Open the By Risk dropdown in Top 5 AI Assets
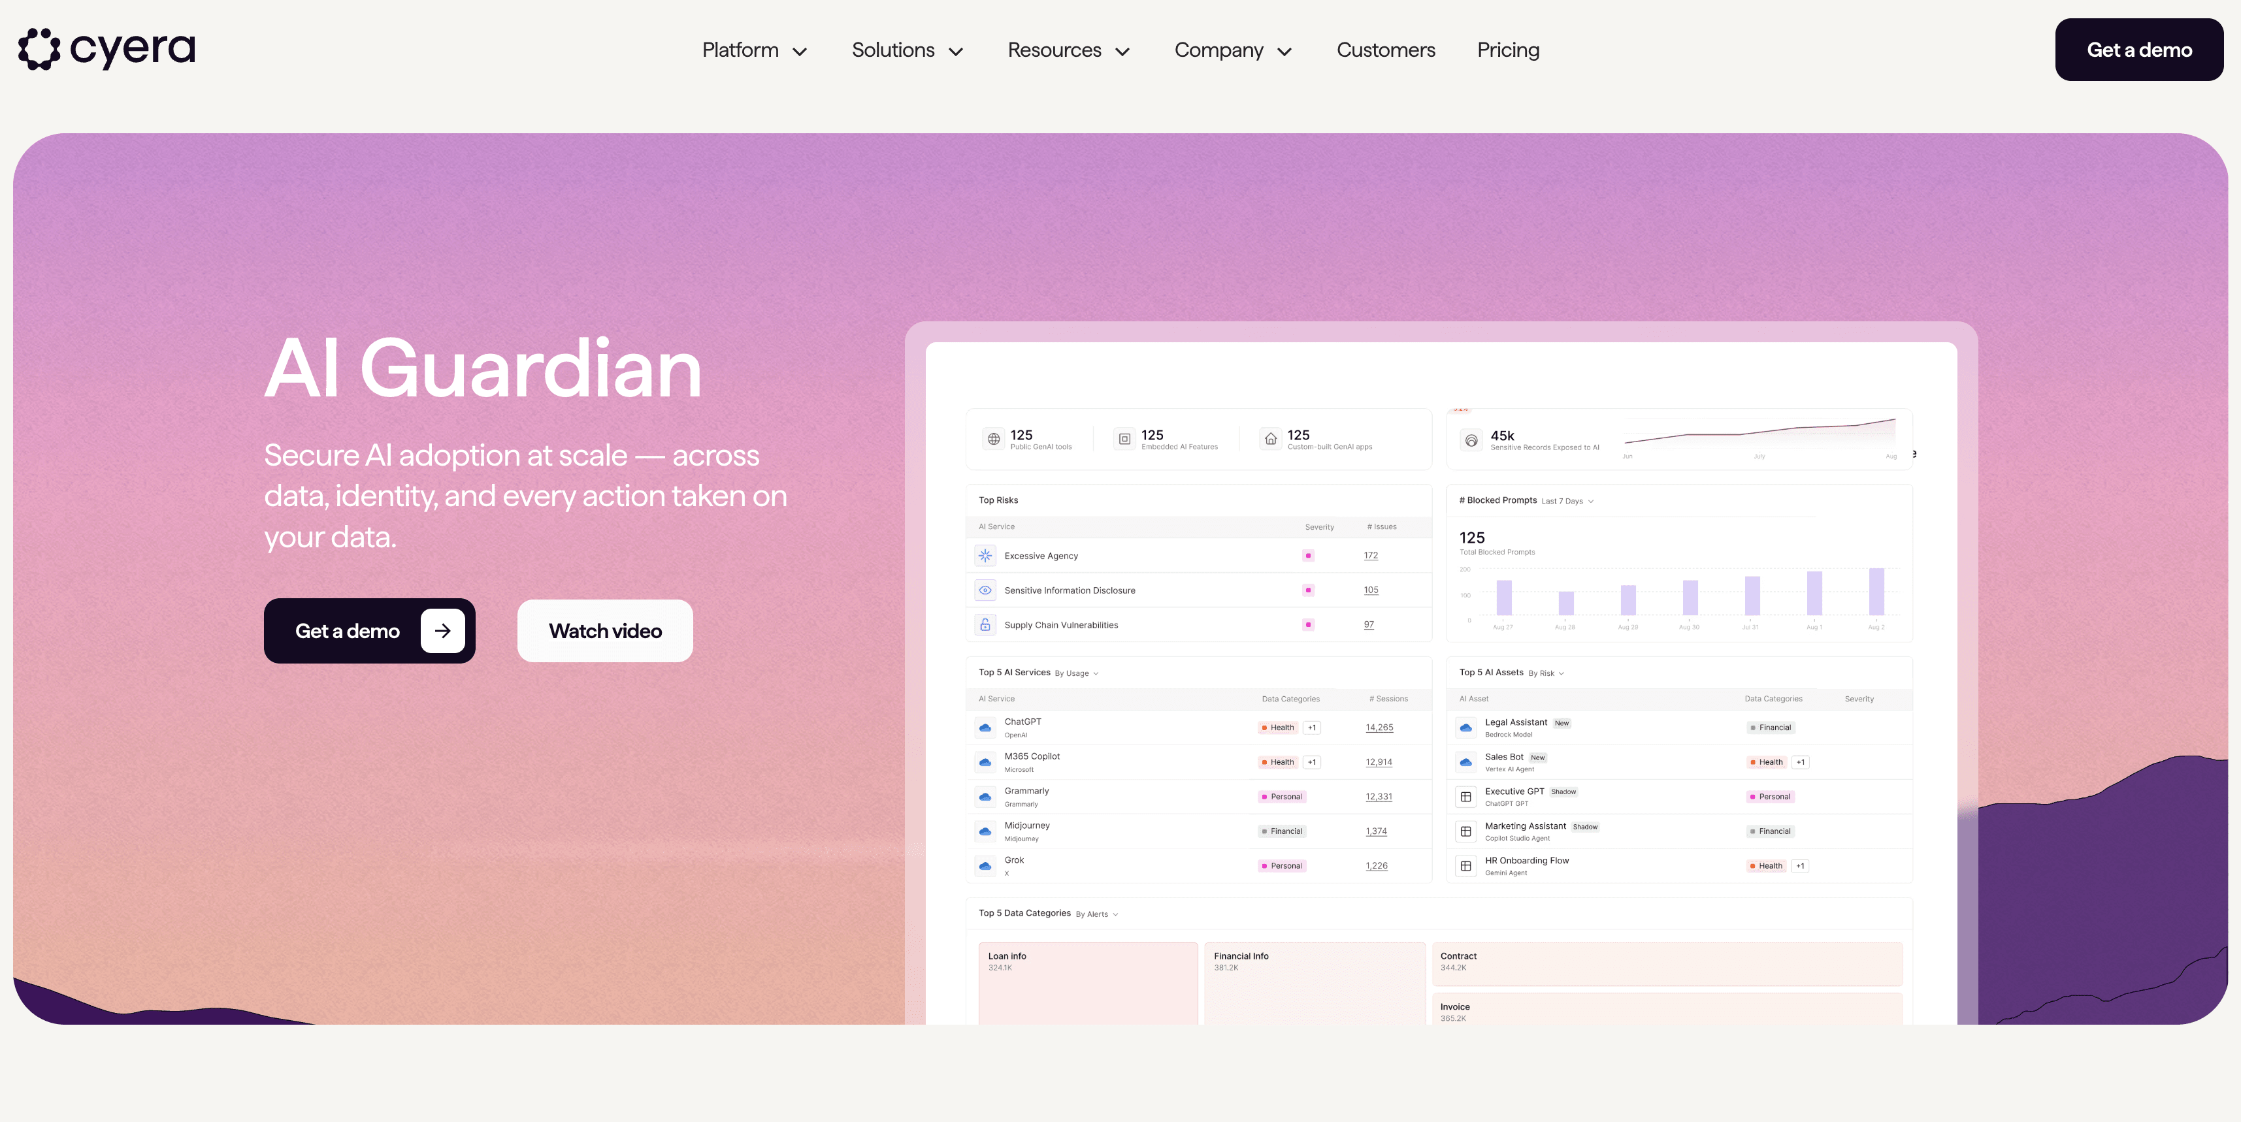2241x1122 pixels. (x=1545, y=673)
